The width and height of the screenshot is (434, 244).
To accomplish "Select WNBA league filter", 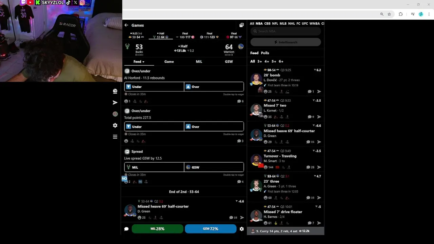I will (x=315, y=24).
